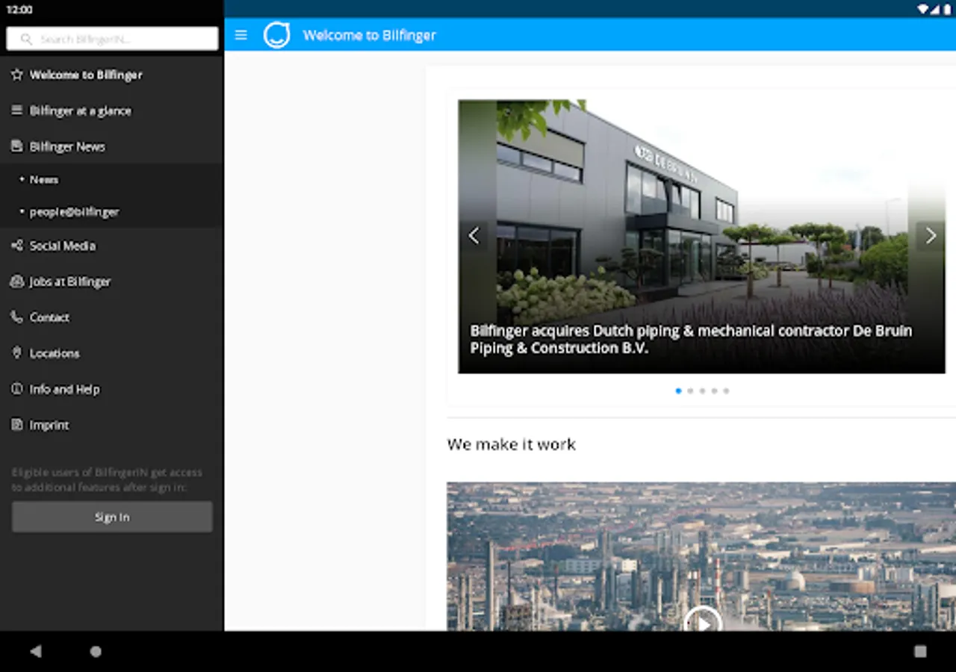Click the magnifier icon in search box
This screenshot has height=672, width=956.
(27, 39)
